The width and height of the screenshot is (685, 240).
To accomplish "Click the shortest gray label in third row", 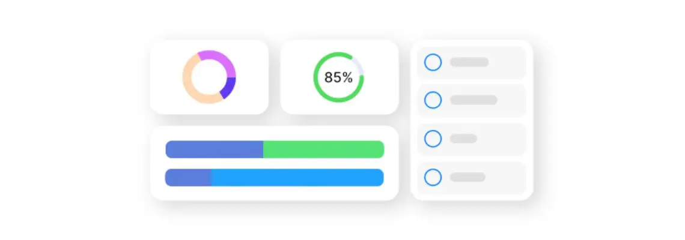I will pyautogui.click(x=463, y=139).
